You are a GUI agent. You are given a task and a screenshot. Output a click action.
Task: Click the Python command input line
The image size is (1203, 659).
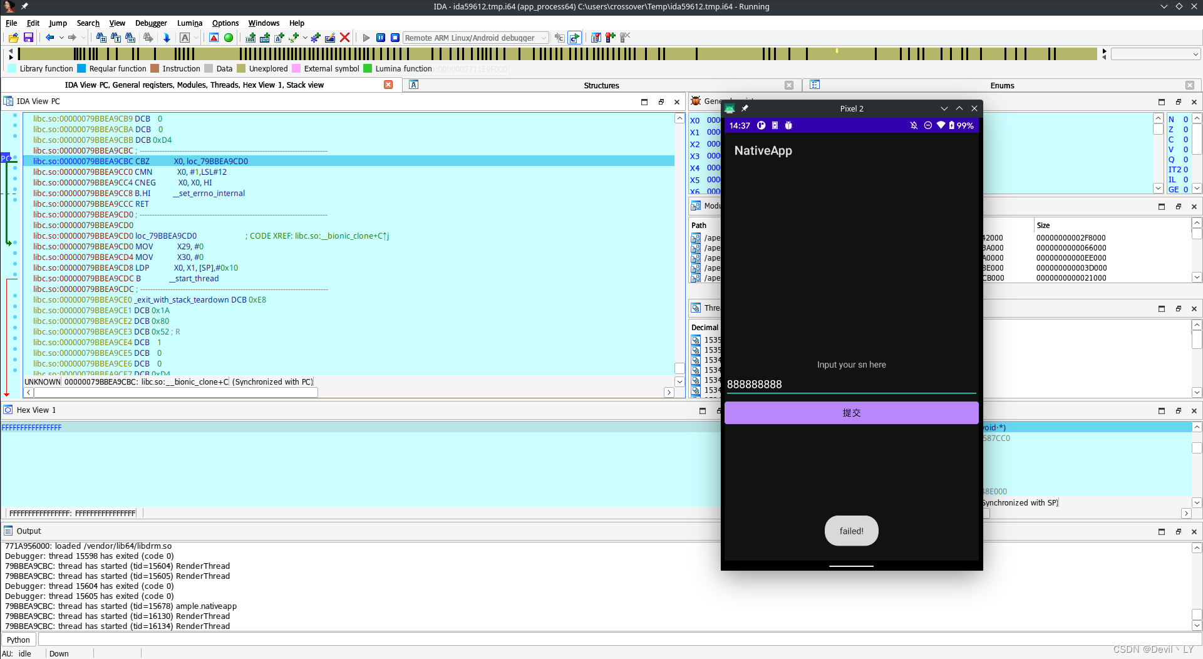pos(619,640)
